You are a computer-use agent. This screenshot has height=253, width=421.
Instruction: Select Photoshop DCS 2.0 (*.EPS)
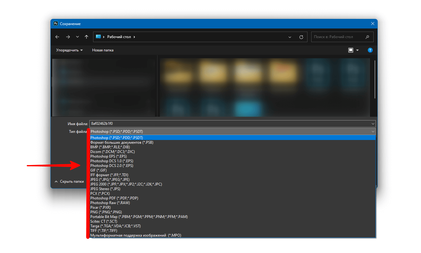coord(233,166)
